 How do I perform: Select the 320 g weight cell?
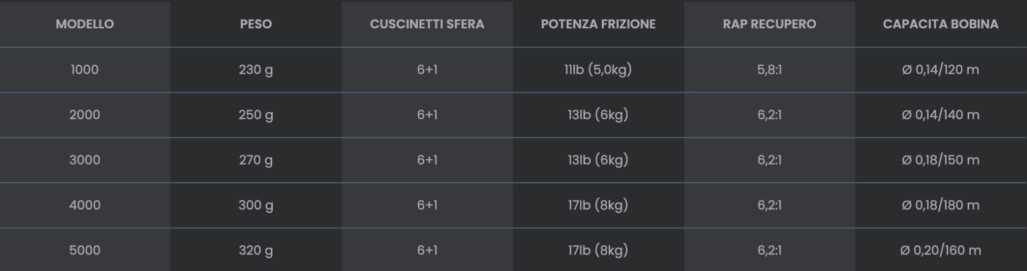coord(256,250)
